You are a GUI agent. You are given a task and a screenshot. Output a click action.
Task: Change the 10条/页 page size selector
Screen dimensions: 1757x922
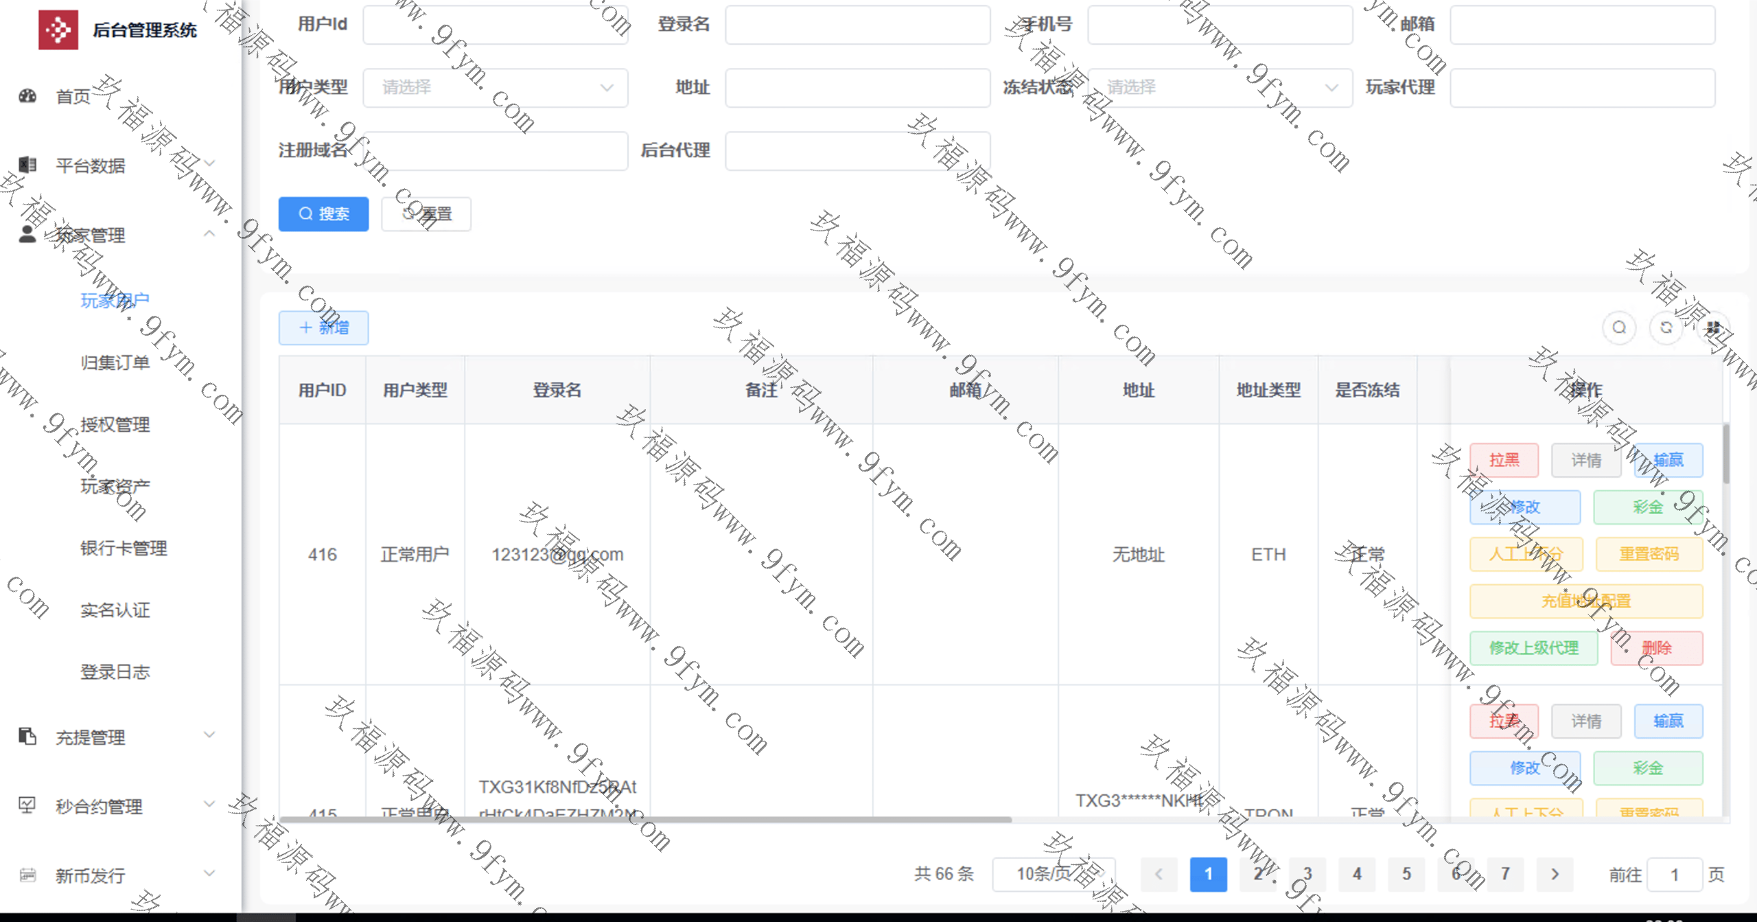pos(1053,874)
